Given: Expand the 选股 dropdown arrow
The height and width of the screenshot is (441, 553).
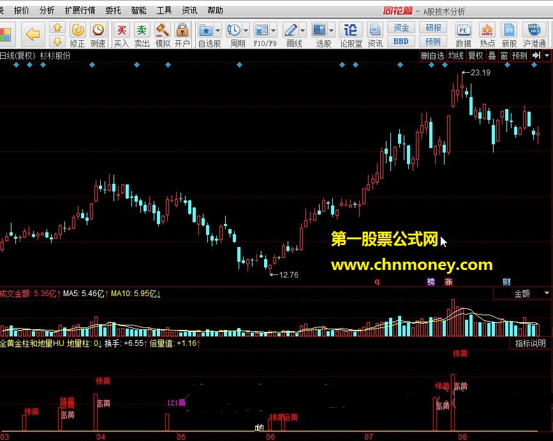Looking at the screenshot, I should pyautogui.click(x=331, y=31).
